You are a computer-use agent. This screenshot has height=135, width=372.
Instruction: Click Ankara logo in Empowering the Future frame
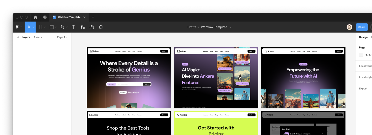click(x=269, y=51)
